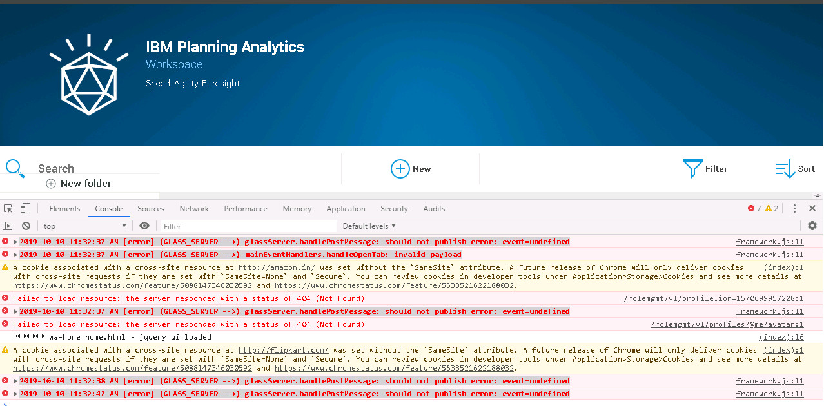The width and height of the screenshot is (824, 406).
Task: Expand the handlePostMessage error below first 404 message
Action: tap(15, 311)
